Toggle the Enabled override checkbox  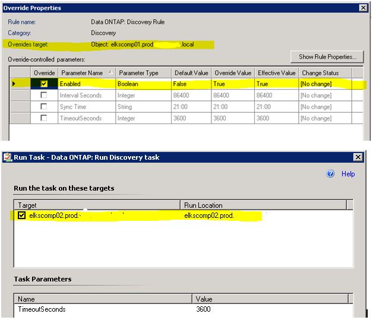[x=44, y=84]
